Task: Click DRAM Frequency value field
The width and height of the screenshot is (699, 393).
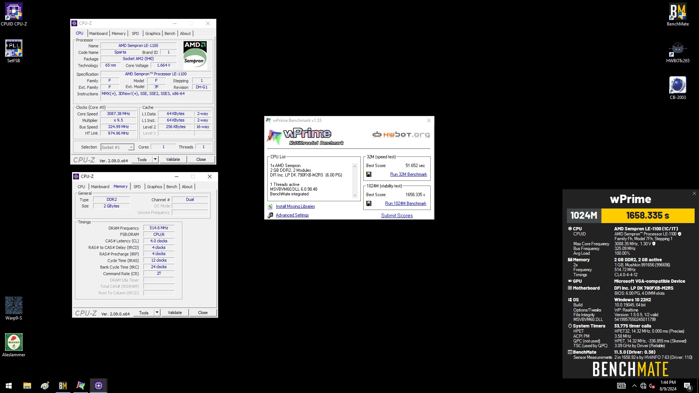Action: coord(159,228)
